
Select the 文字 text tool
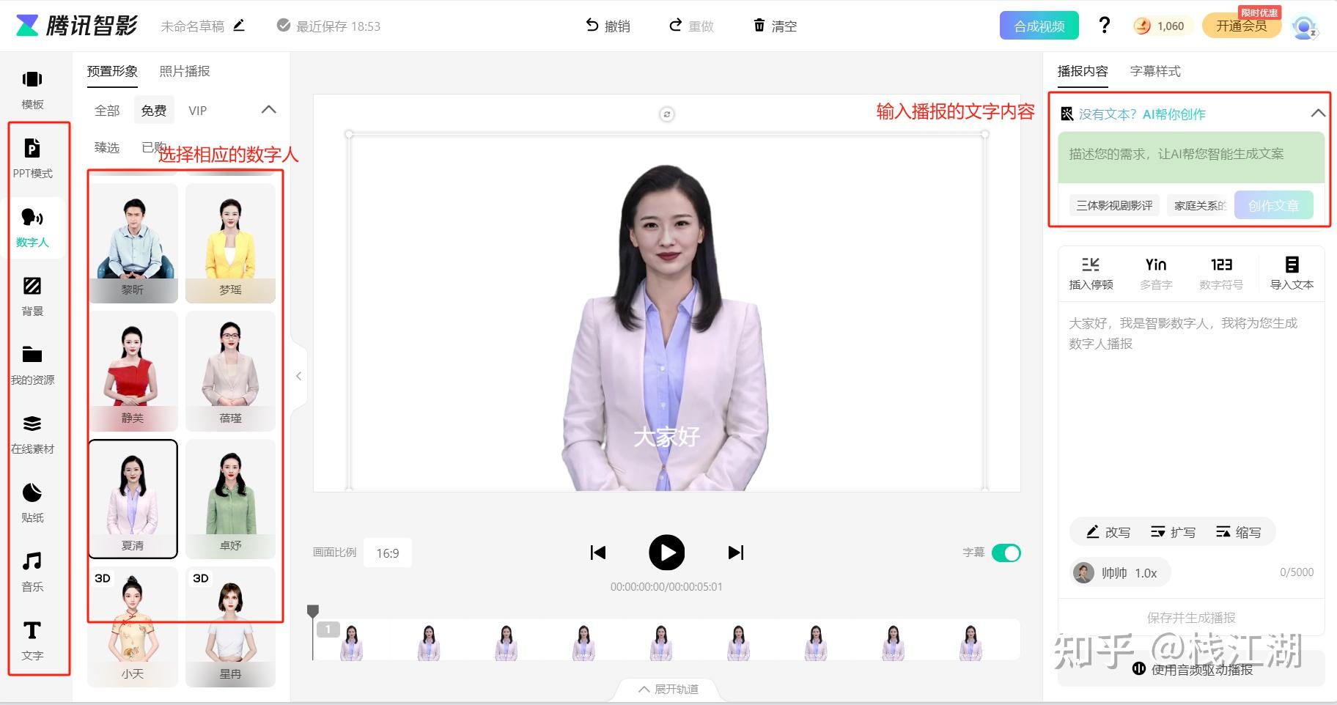pyautogui.click(x=32, y=639)
